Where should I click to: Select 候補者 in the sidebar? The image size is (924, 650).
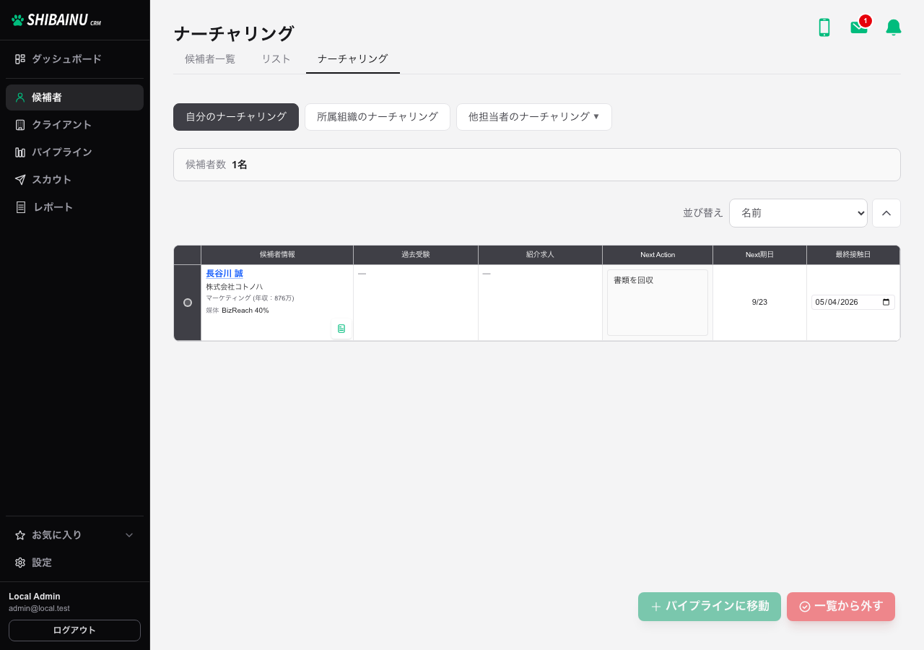coord(75,97)
